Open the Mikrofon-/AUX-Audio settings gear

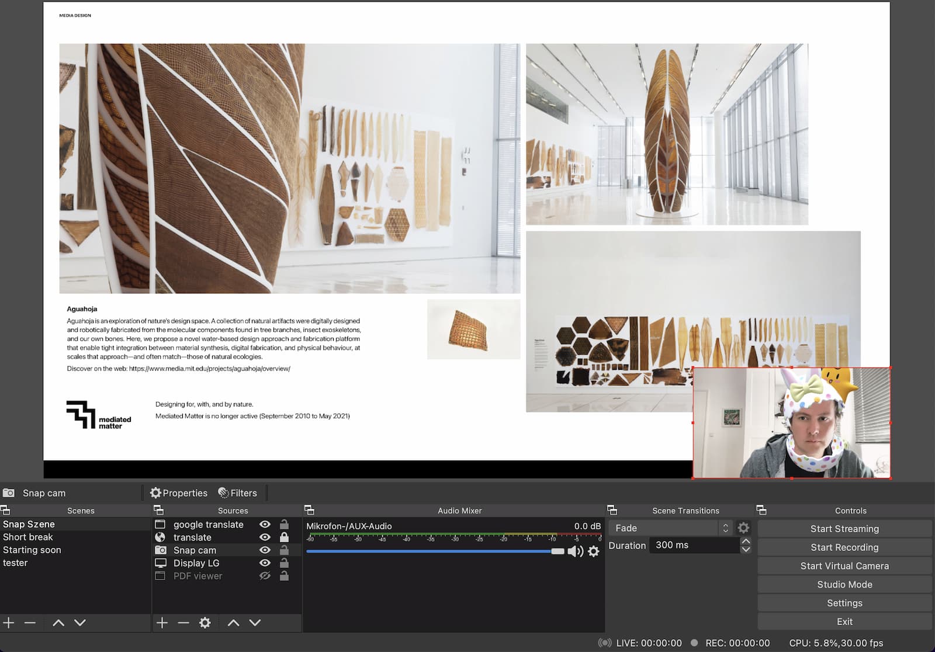[x=594, y=551]
